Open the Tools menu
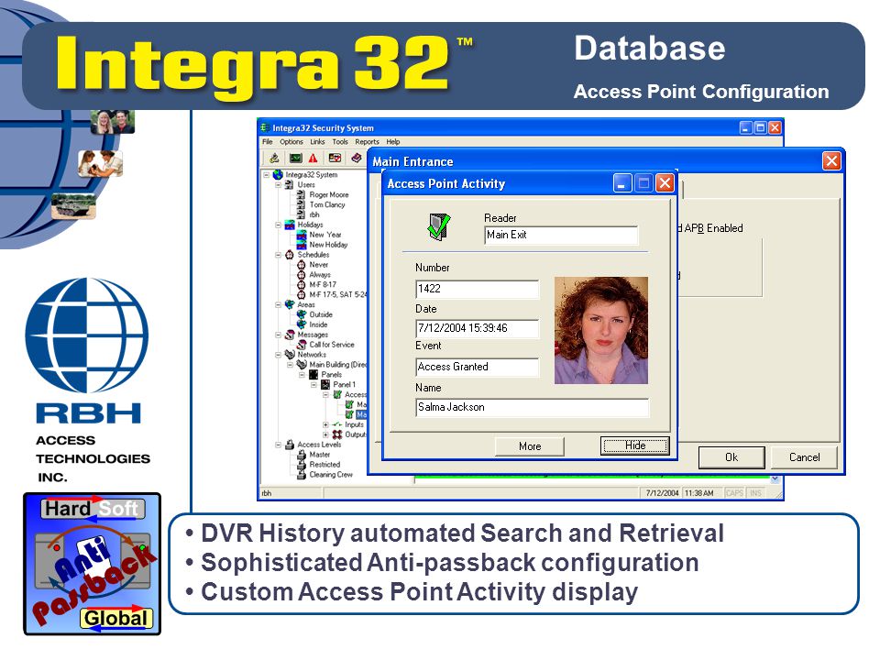Image resolution: width=880 pixels, height=660 pixels. click(340, 142)
